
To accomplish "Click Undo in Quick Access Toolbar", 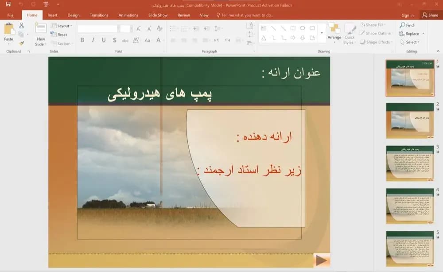I will pos(21,4).
